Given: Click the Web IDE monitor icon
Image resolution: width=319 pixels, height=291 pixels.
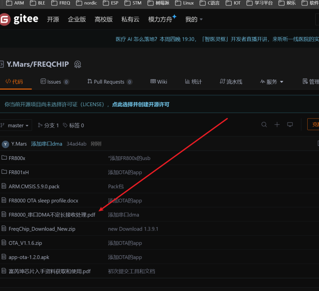Looking at the screenshot, I should point(290,125).
